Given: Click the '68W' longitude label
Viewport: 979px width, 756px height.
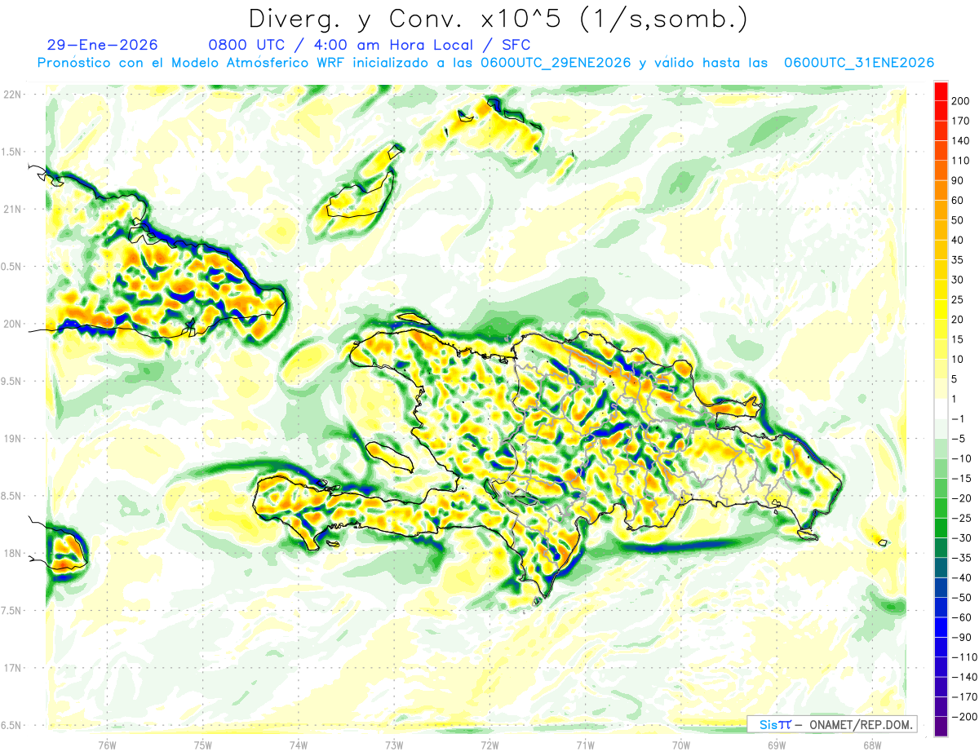Looking at the screenshot, I should 871,745.
